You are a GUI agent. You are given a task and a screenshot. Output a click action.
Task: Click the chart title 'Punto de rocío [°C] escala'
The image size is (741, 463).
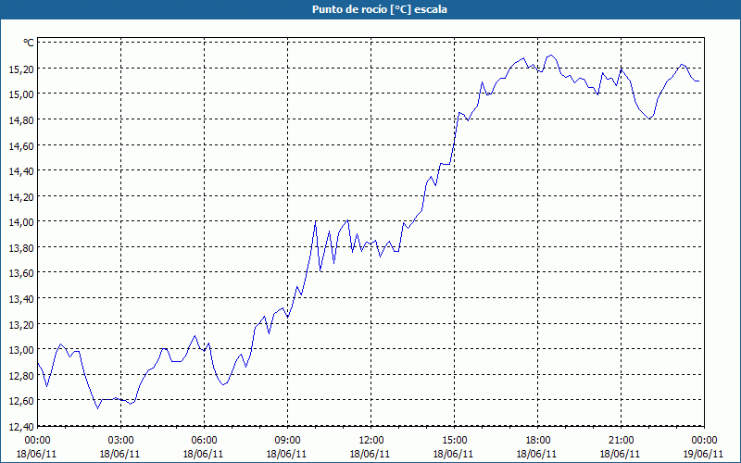coord(379,9)
